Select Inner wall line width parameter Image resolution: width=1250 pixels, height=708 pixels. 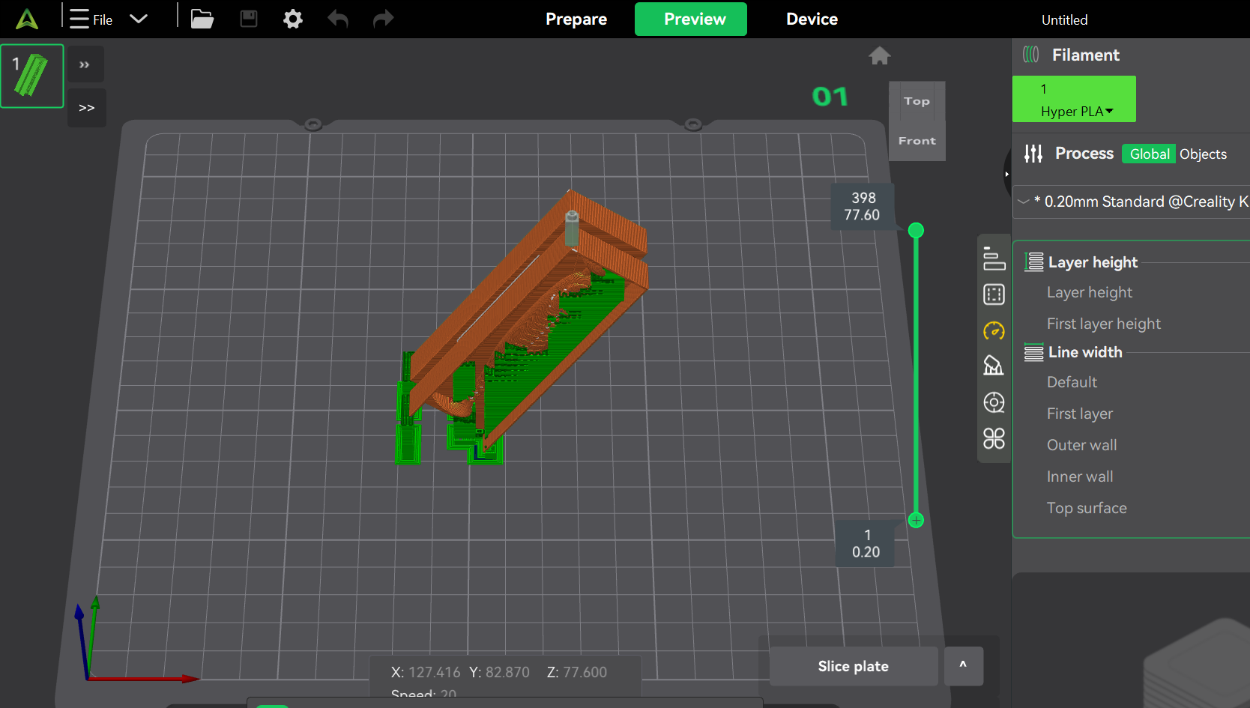coord(1080,476)
